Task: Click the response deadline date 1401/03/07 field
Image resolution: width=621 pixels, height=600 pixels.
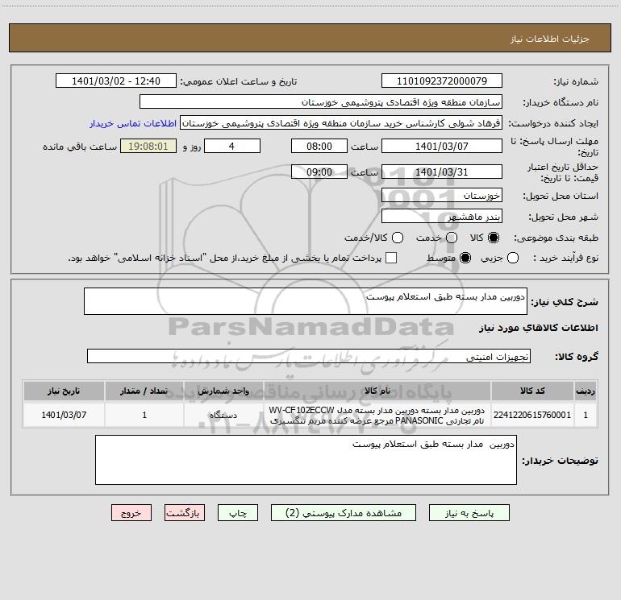Action: point(442,147)
